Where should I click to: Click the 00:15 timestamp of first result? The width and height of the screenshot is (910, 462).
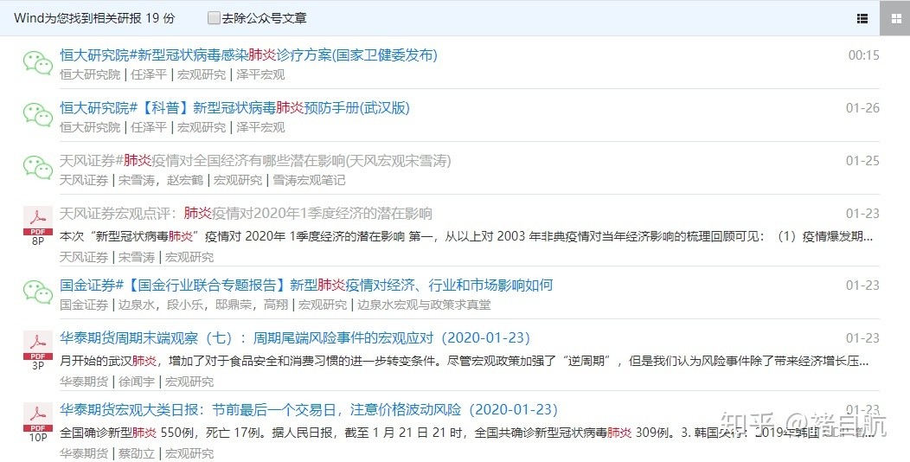863,55
